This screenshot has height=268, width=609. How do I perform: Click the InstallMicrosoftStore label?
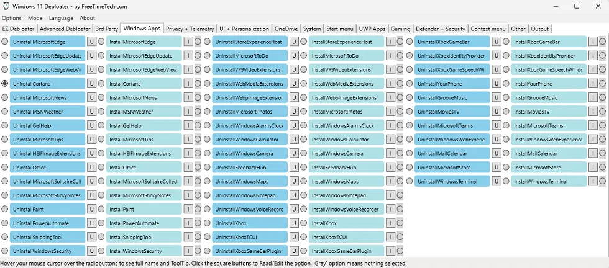(x=549, y=167)
